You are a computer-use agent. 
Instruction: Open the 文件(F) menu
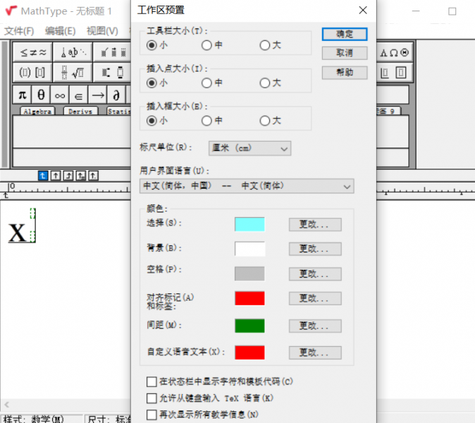19,30
